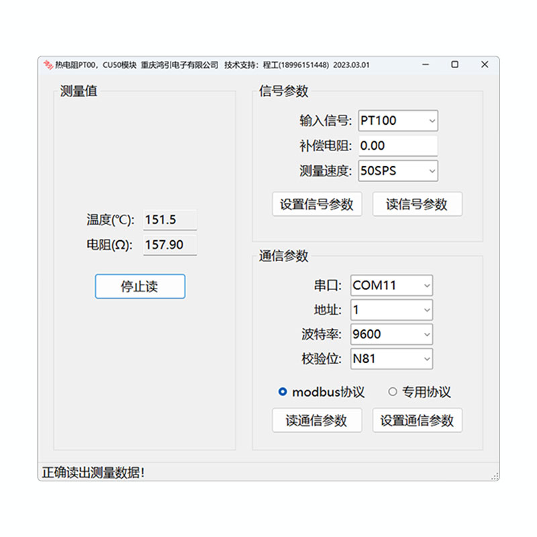The width and height of the screenshot is (537, 537).
Task: Click the 输入信号: label
Action: (326, 121)
